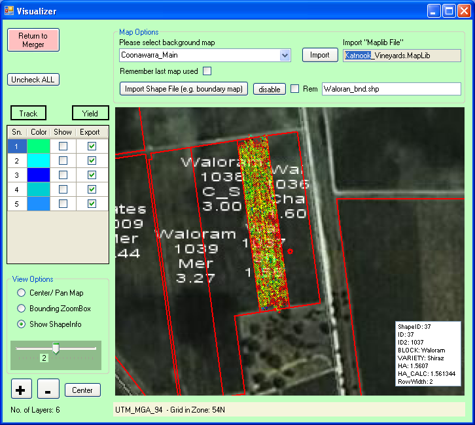Click the plus zoom-in button
The width and height of the screenshot is (475, 425).
22,390
